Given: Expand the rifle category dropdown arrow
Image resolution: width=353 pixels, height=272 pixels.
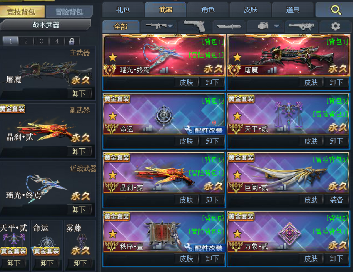Looking at the screenshot, I should pos(170,26).
